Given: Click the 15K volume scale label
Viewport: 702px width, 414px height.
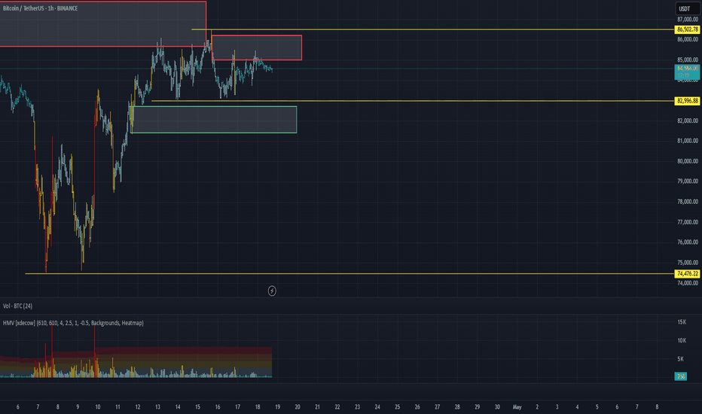Looking at the screenshot, I should pyautogui.click(x=682, y=322).
